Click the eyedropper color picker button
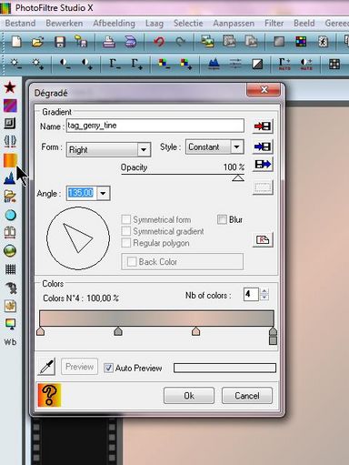 [x=46, y=367]
